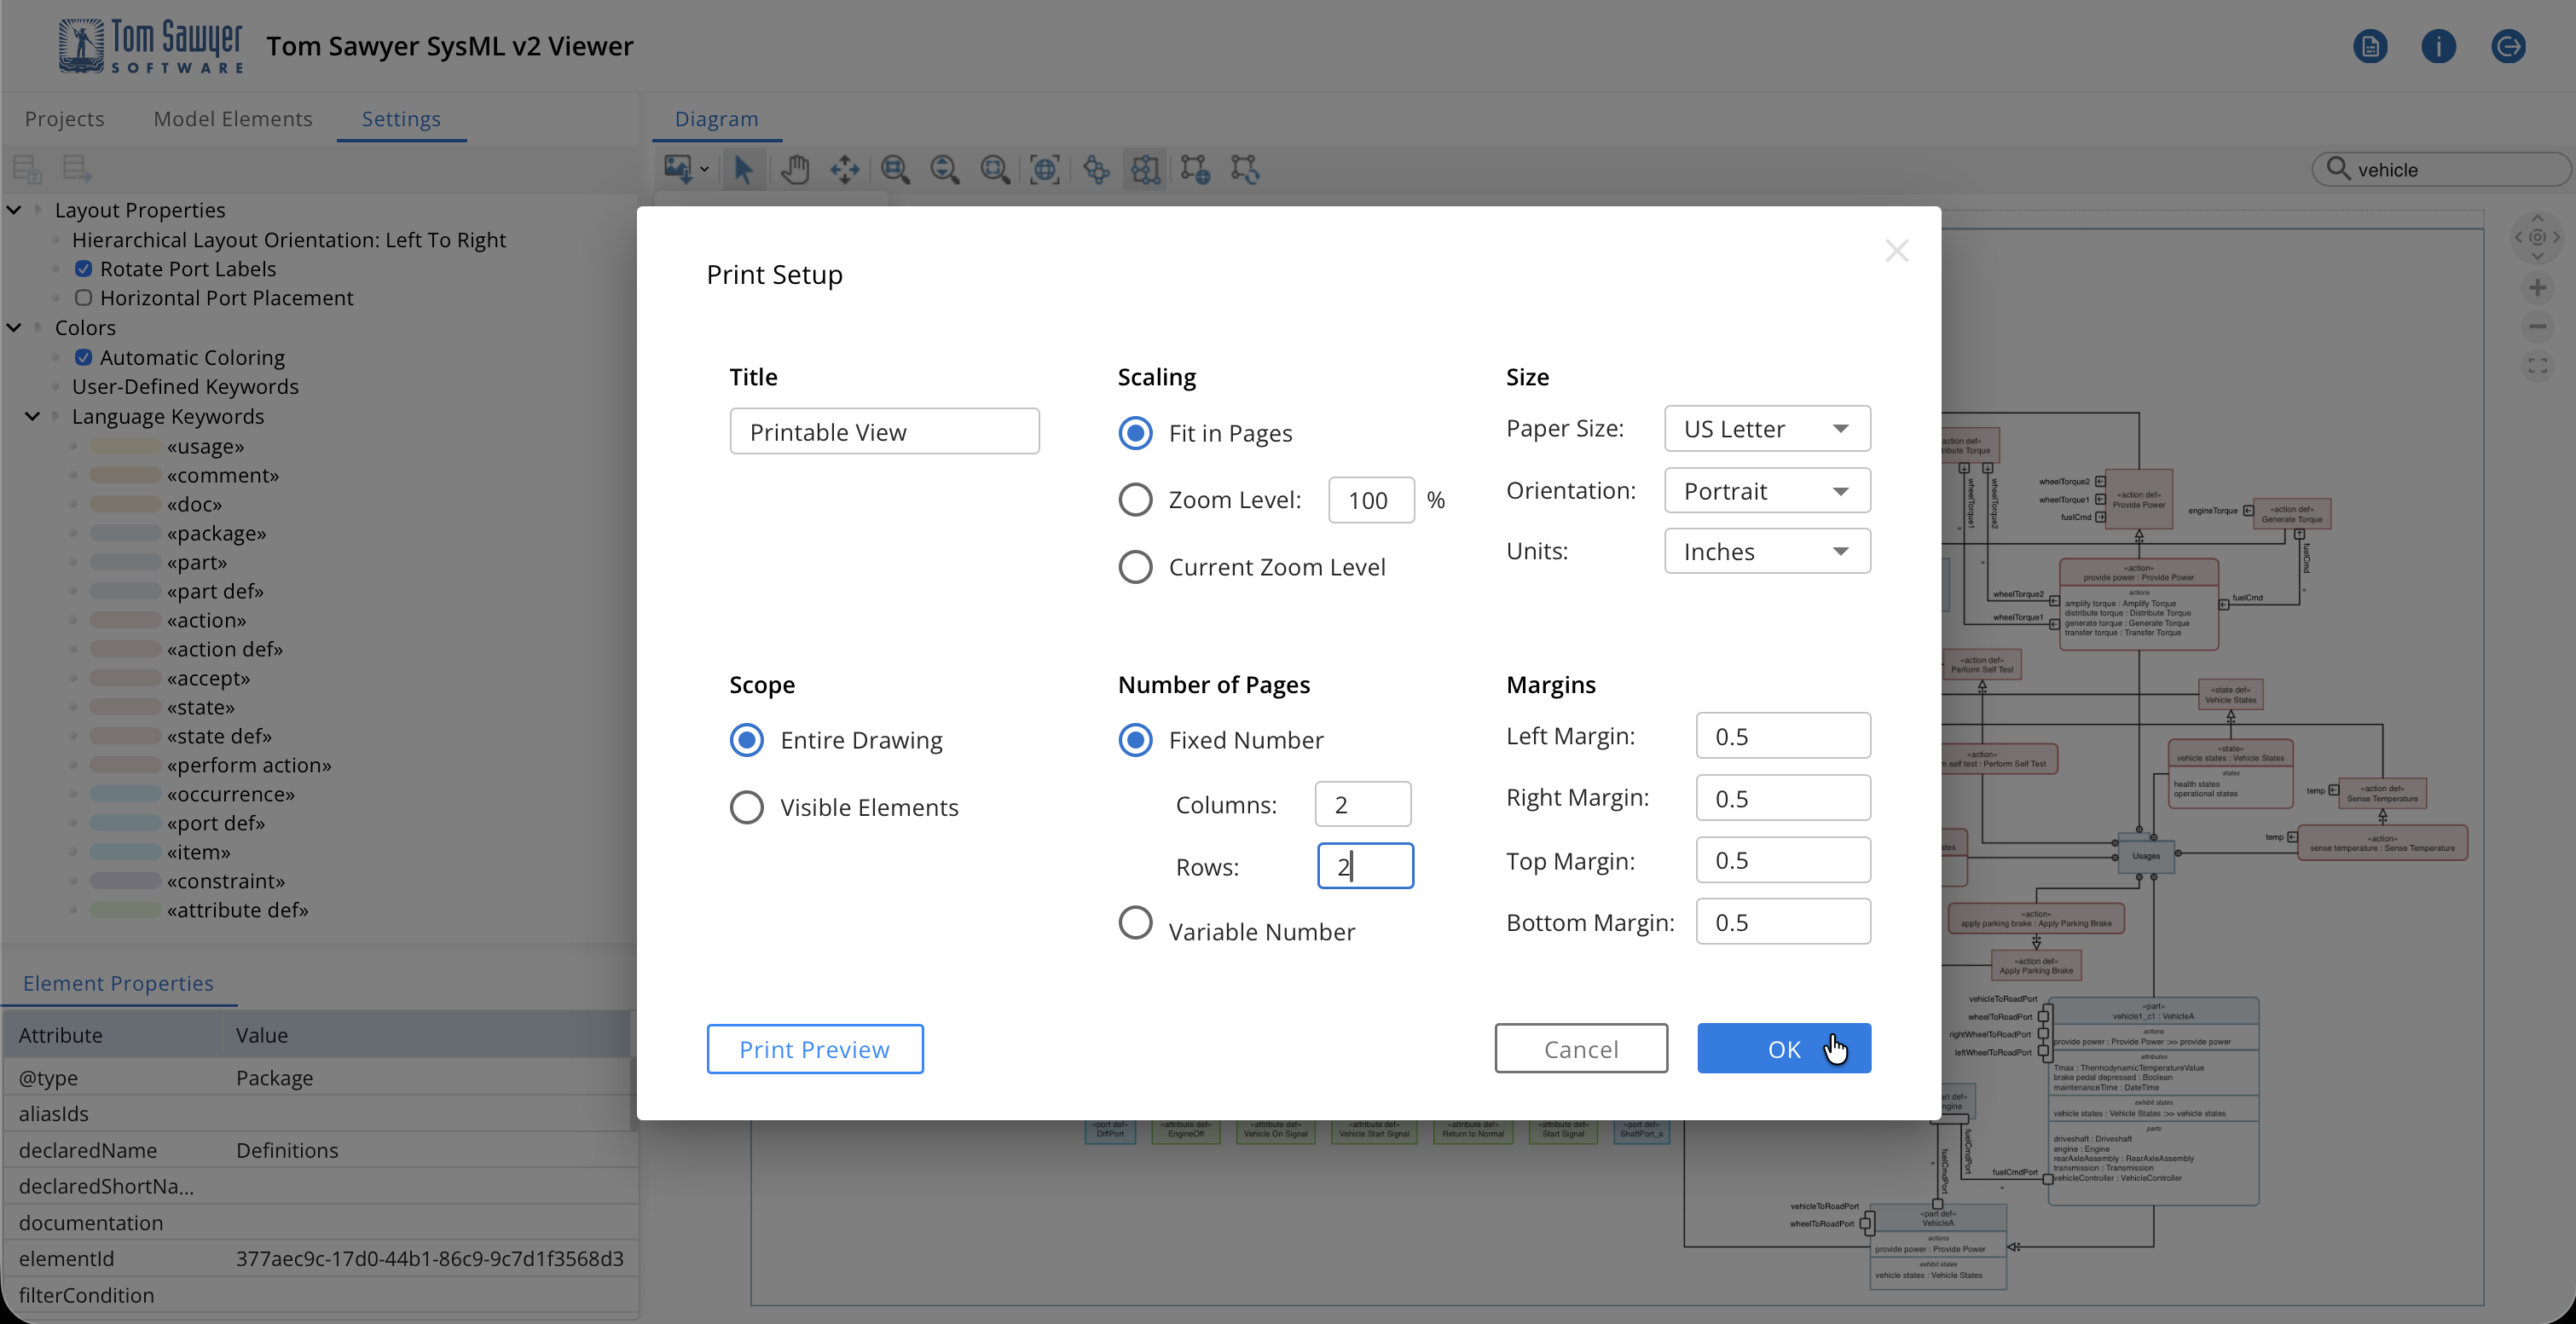Image resolution: width=2576 pixels, height=1324 pixels.
Task: Click the select arrow cursor tool
Action: [x=743, y=169]
